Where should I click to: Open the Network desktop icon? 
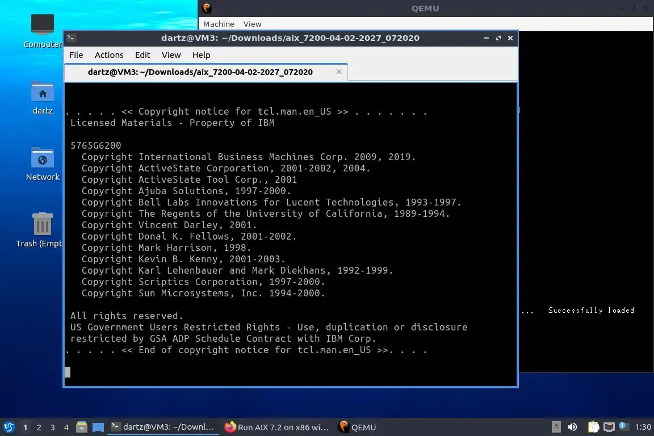[x=43, y=165]
